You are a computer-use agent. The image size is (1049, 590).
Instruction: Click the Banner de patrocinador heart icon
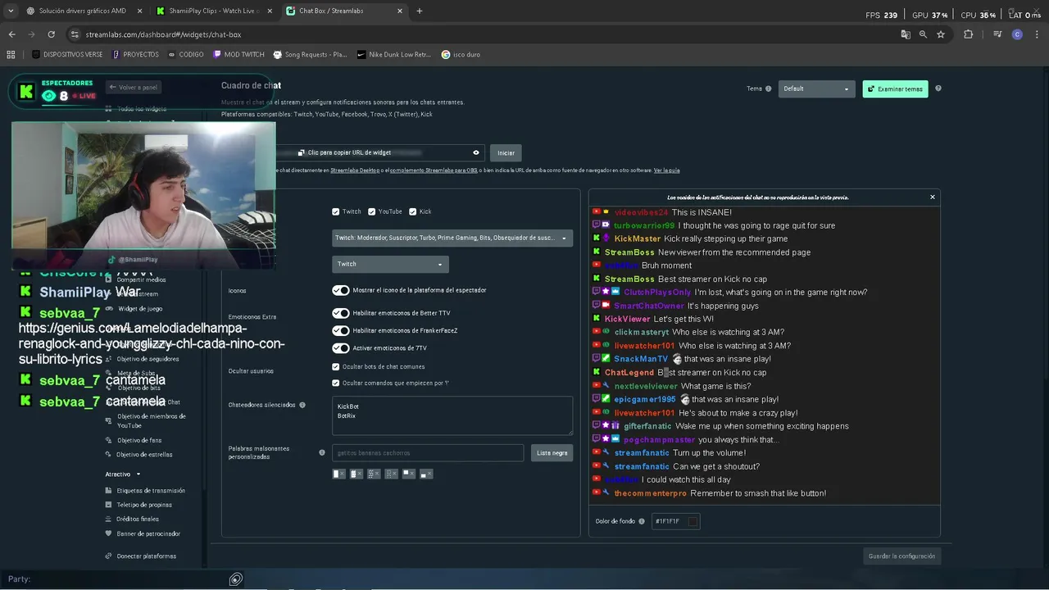(x=108, y=533)
